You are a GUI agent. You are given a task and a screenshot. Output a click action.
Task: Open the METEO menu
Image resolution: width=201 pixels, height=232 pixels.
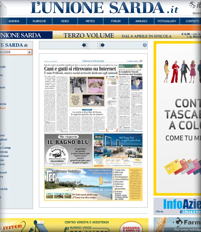tap(90, 21)
